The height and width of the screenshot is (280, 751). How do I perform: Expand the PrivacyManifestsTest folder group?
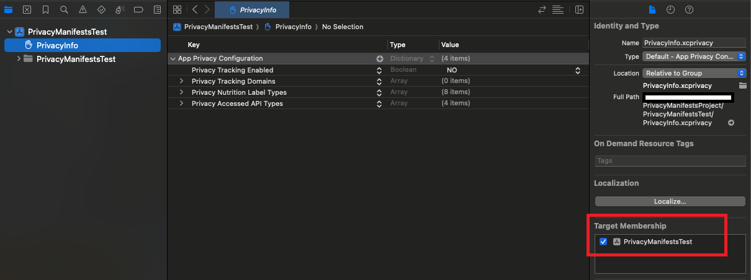point(19,59)
